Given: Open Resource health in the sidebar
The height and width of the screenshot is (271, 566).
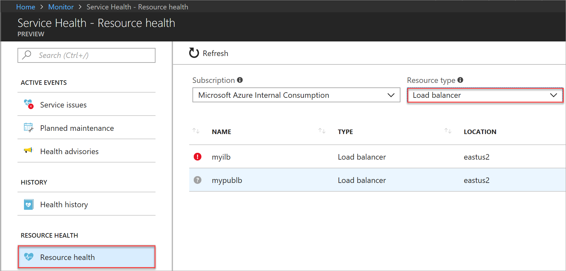Looking at the screenshot, I should (87, 257).
